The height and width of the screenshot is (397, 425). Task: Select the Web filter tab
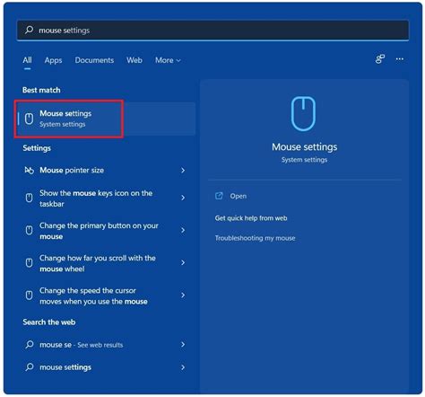click(x=134, y=60)
